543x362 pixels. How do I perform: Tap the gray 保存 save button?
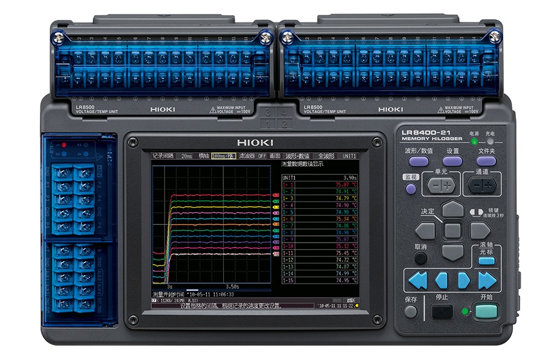(411, 312)
